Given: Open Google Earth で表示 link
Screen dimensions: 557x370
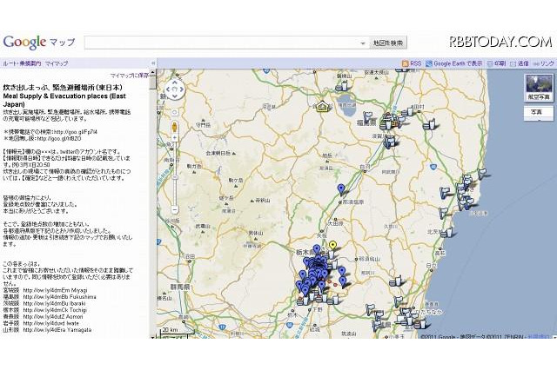Looking at the screenshot, I should point(458,63).
